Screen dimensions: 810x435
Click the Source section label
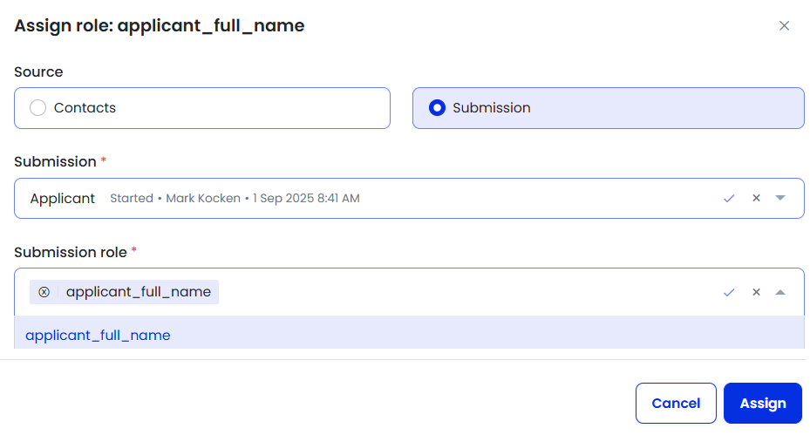coord(38,72)
